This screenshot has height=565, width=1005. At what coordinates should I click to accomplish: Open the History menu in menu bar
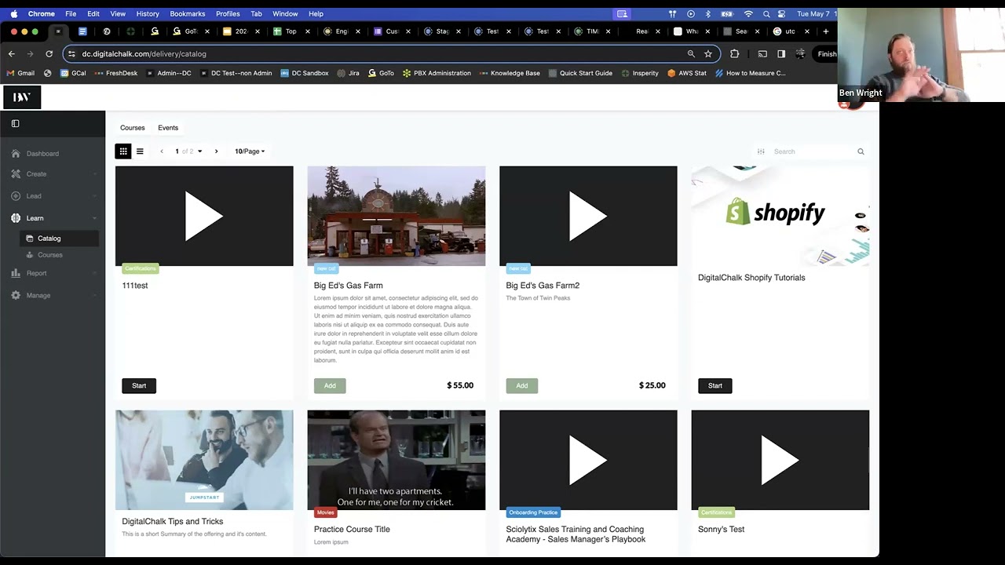[148, 13]
